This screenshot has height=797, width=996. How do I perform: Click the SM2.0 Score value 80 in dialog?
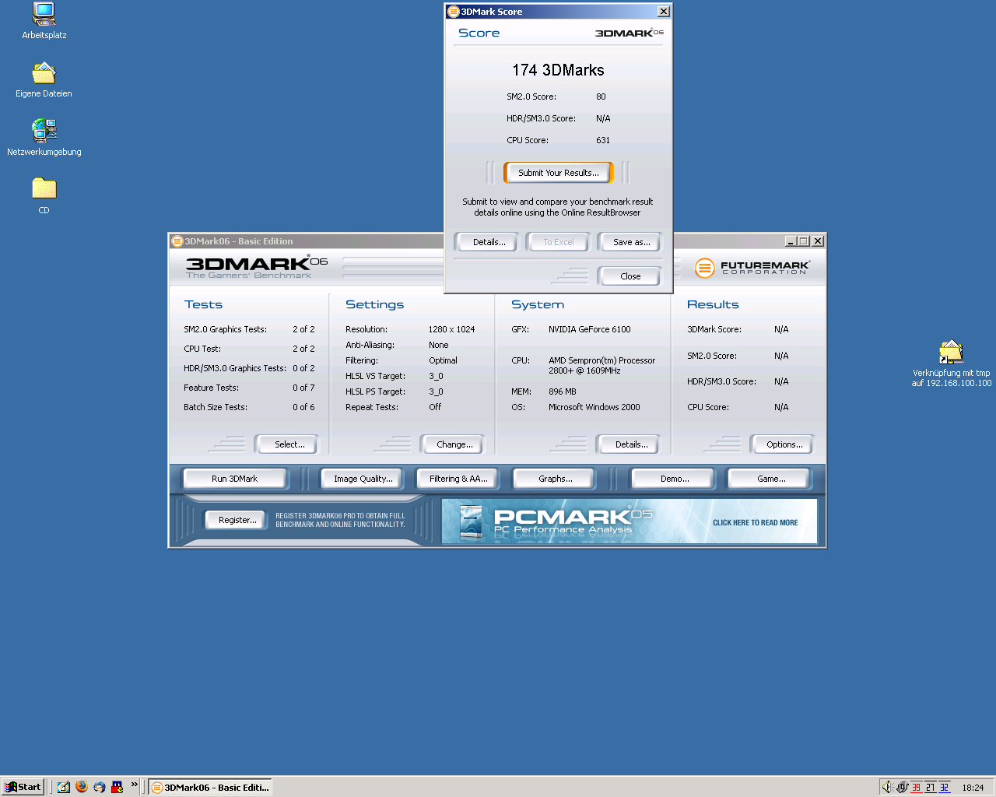click(x=601, y=97)
